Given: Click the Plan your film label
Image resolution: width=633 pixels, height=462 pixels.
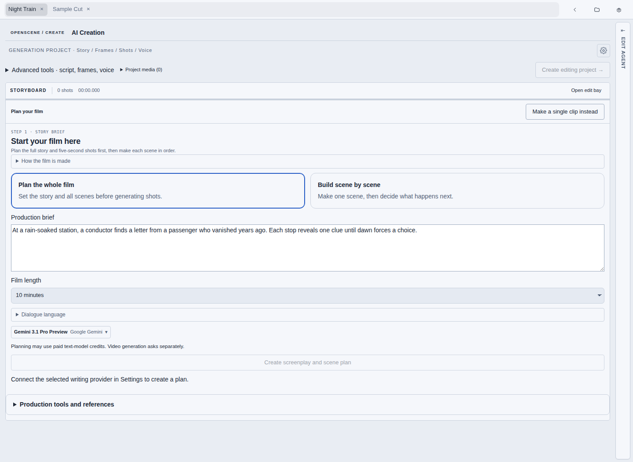Looking at the screenshot, I should pyautogui.click(x=27, y=111).
